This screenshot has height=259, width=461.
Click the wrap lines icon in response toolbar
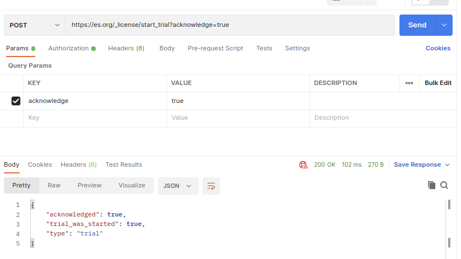coord(211,186)
